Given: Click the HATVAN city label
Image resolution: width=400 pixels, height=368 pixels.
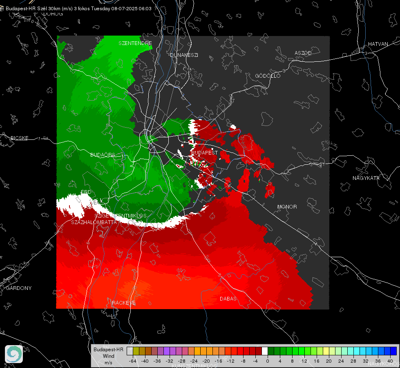Looking at the screenshot, I should pyautogui.click(x=378, y=44).
